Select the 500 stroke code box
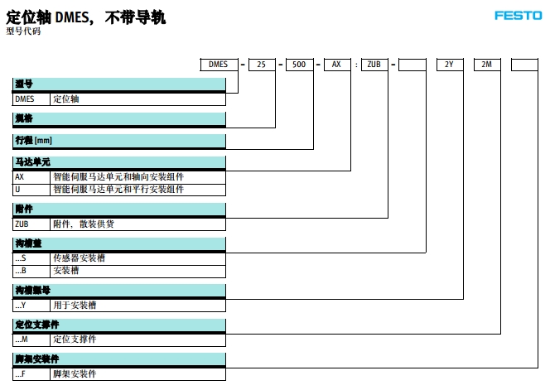550x390 pixels. click(298, 64)
